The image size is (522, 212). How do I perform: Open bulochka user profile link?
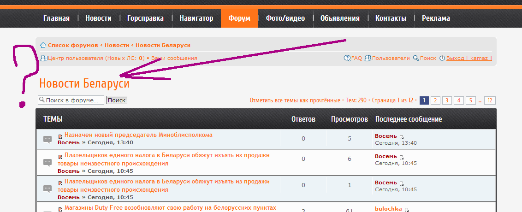point(388,209)
